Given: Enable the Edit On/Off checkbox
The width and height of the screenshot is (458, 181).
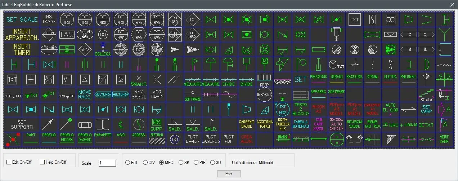Looking at the screenshot, I should [x=9, y=162].
